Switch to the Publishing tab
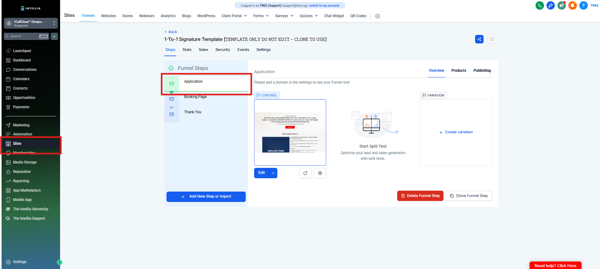This screenshot has height=269, width=600. tap(482, 71)
